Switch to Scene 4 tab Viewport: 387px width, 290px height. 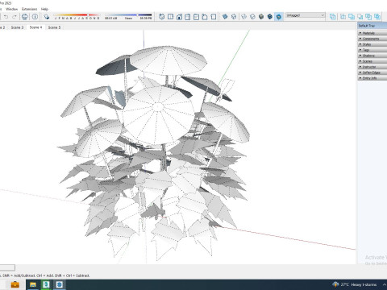coord(35,27)
